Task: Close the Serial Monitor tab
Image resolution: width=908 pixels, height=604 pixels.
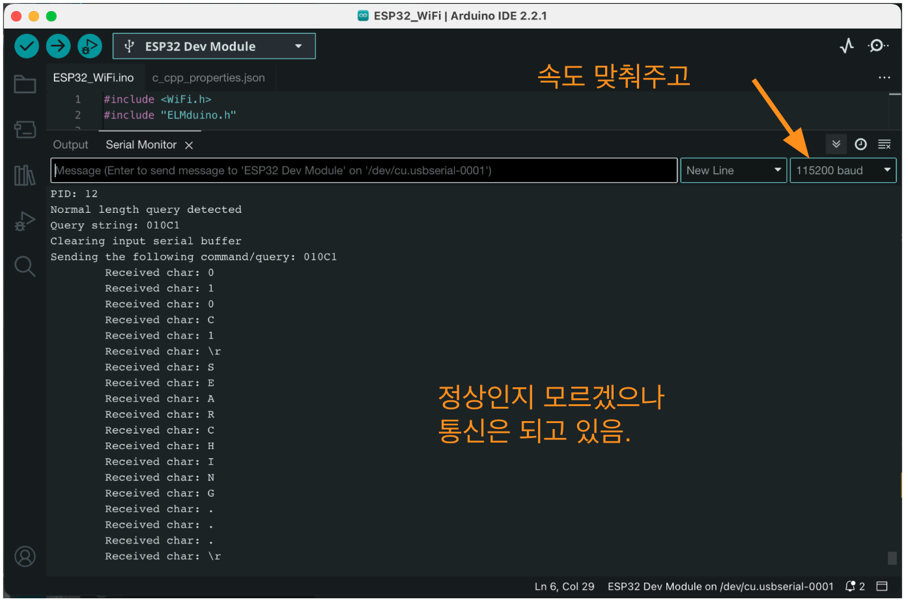Action: coord(189,145)
